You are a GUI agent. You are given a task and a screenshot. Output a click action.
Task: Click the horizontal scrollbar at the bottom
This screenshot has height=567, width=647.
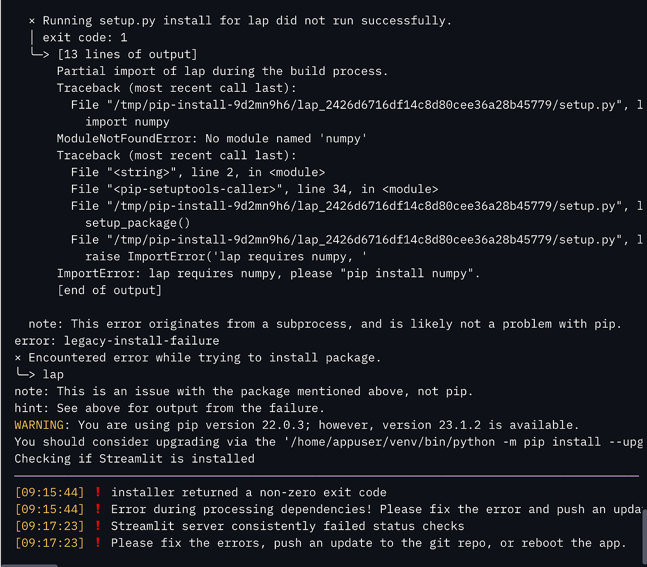(x=28, y=565)
